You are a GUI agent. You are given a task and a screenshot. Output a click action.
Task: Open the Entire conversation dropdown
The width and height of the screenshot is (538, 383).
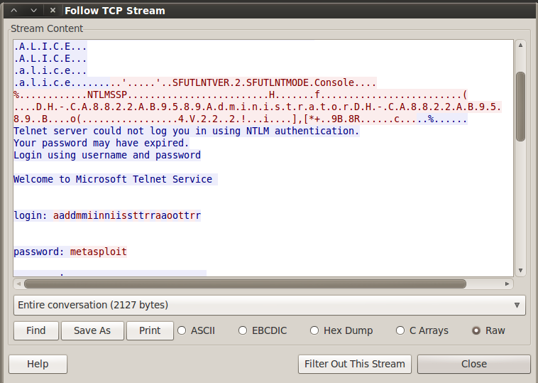(269, 305)
